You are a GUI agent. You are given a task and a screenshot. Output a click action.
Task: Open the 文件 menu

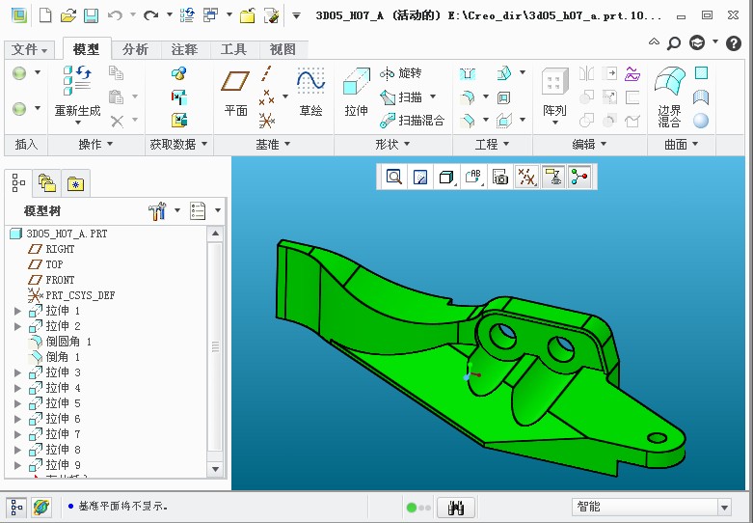[30, 49]
